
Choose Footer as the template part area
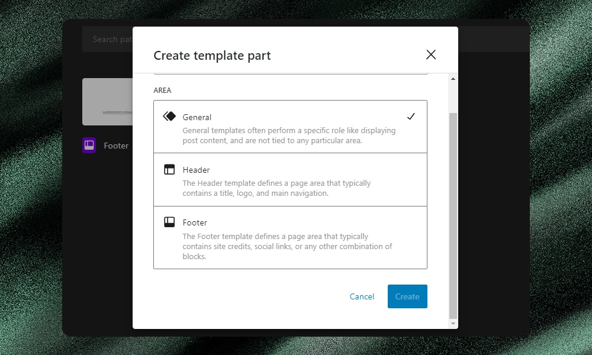pyautogui.click(x=290, y=237)
